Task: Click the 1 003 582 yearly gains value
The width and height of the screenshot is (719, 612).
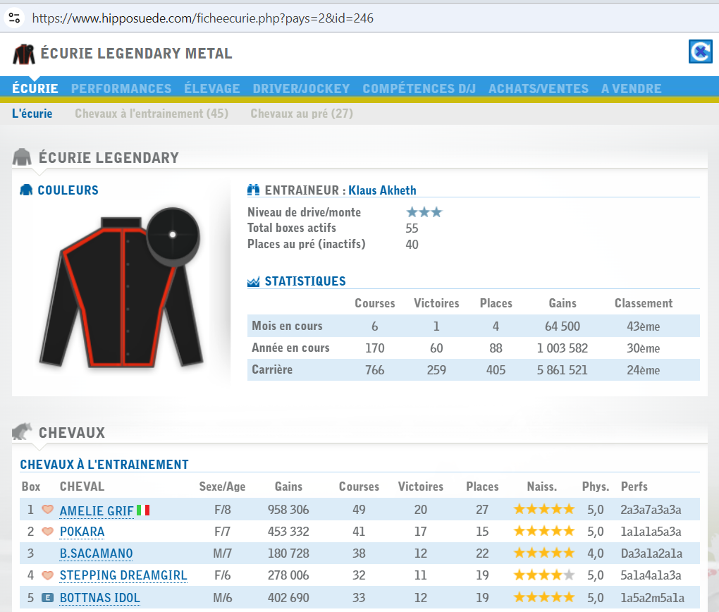Action: 563,348
